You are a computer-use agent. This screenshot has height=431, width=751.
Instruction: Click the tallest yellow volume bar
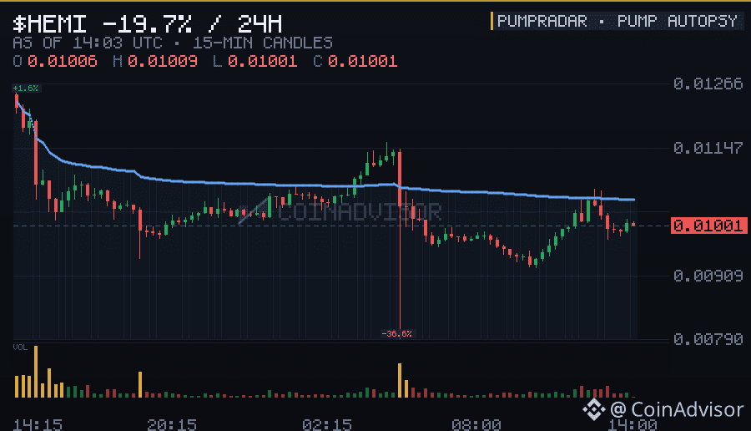pyautogui.click(x=36, y=372)
